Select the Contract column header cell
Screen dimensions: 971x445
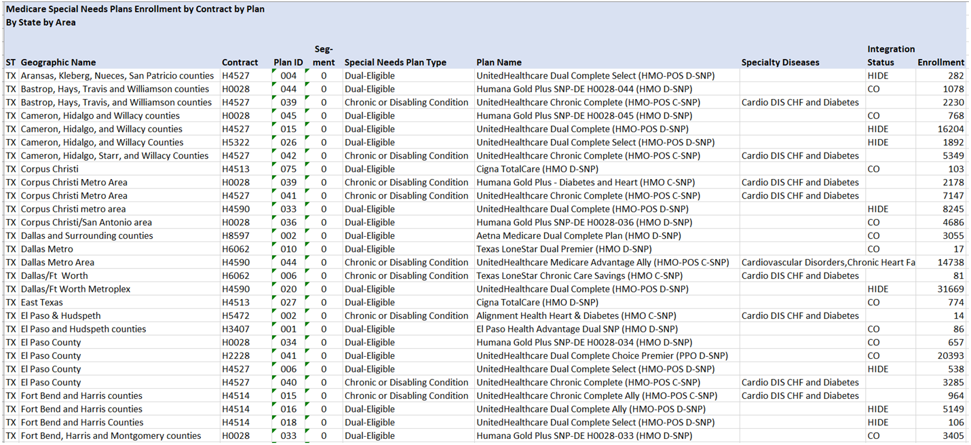pos(240,62)
